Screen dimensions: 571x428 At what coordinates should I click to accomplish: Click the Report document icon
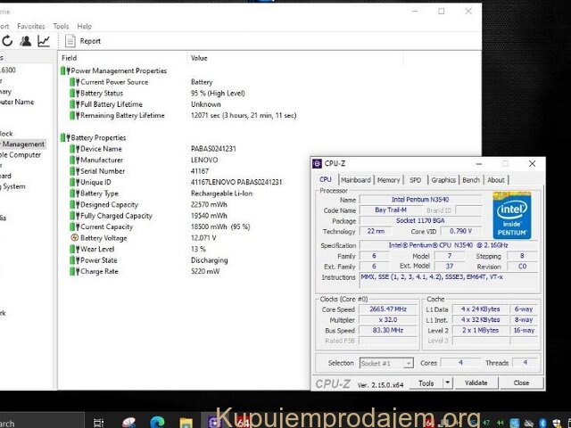click(x=70, y=41)
